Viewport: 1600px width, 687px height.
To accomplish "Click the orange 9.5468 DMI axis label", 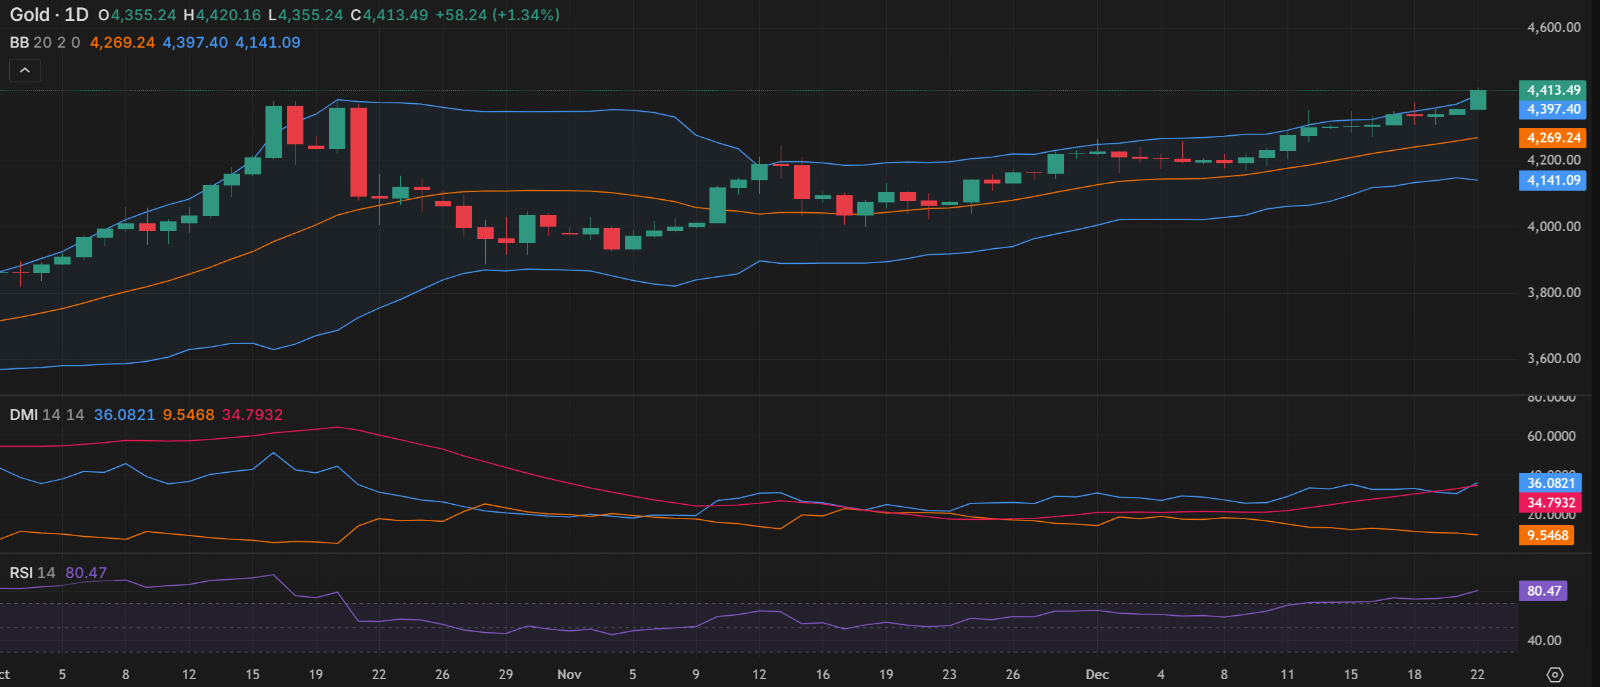I will point(1547,535).
